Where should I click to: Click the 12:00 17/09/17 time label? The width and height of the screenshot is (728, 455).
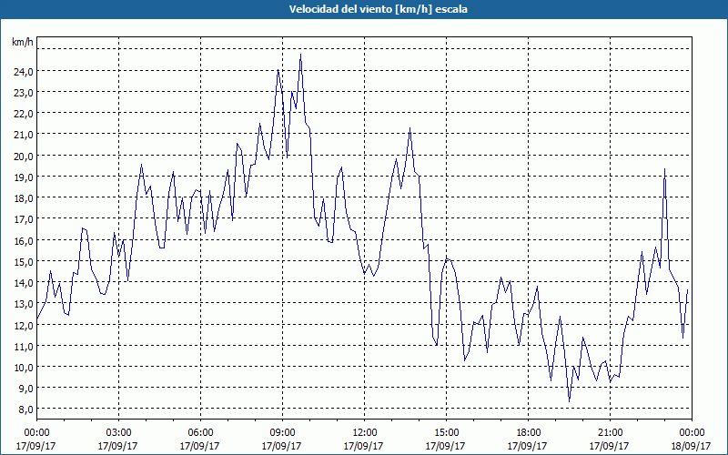[363, 440]
